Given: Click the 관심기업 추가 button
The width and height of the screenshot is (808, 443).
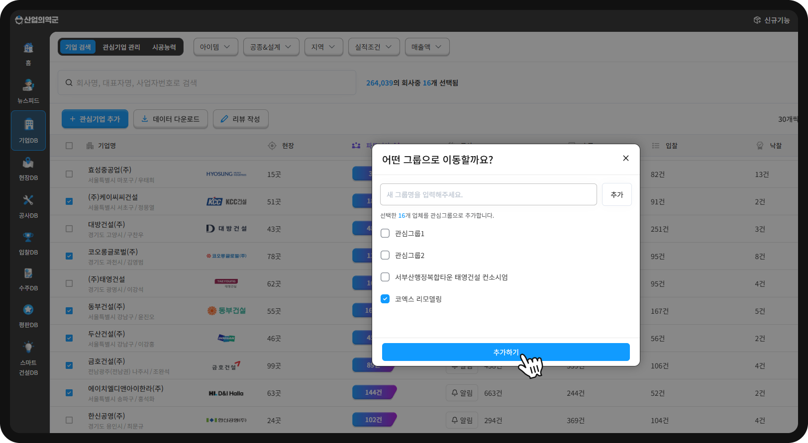Looking at the screenshot, I should (x=95, y=119).
